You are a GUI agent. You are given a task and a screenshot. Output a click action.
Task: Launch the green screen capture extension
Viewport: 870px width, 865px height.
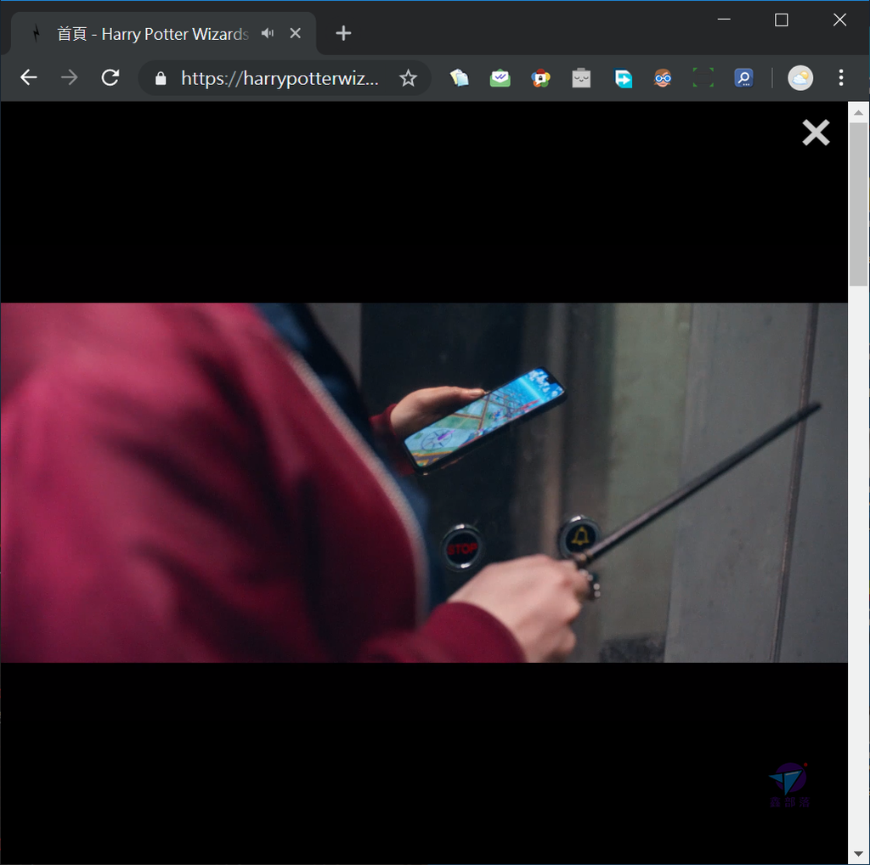pos(703,78)
